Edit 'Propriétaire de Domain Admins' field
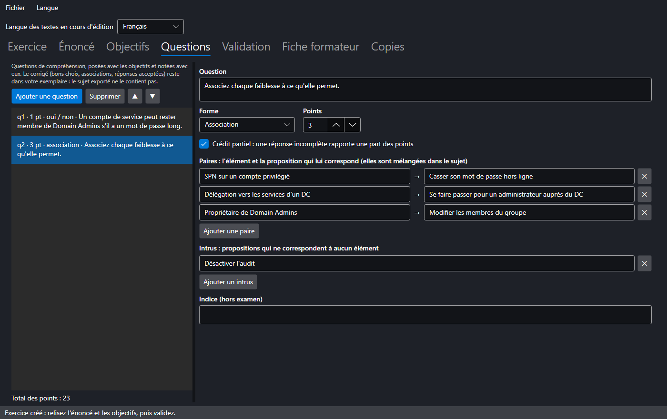667x419 pixels. (304, 212)
